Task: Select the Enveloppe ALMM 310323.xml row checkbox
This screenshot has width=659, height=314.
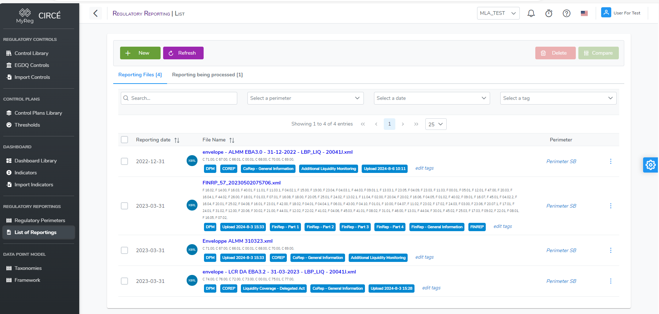Action: click(x=124, y=250)
